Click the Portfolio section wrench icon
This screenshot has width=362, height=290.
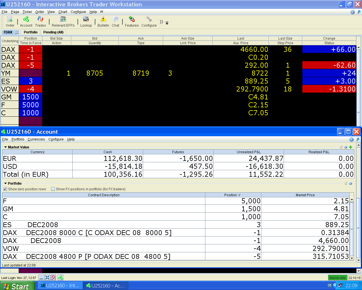coord(346,183)
